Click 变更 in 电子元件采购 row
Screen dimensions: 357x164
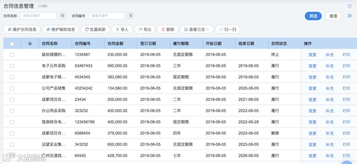point(312,66)
